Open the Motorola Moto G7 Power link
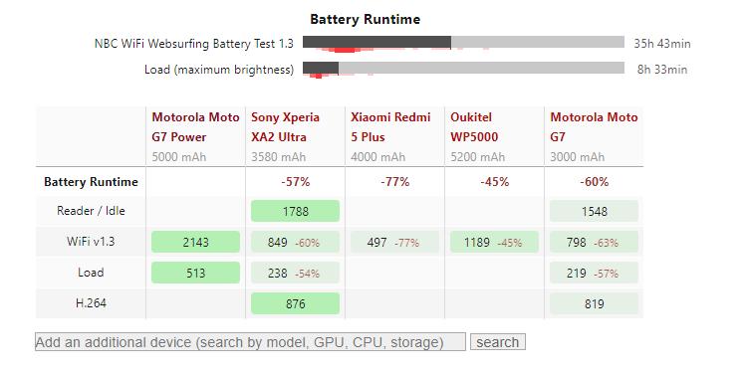749x377 pixels. 195,127
